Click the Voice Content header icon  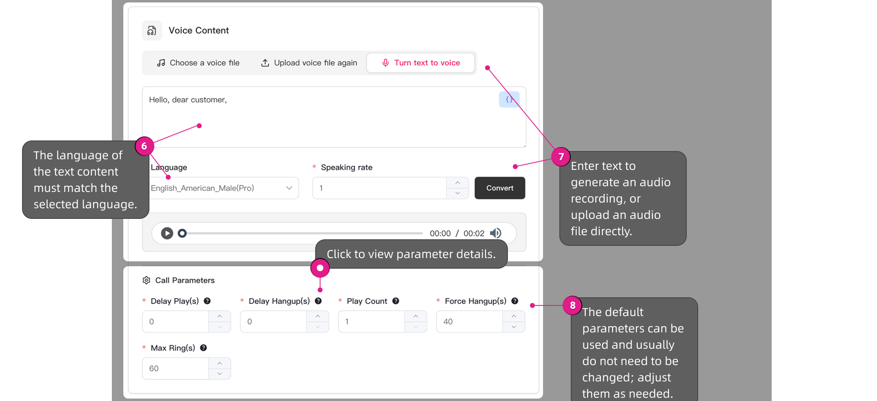[x=152, y=31]
